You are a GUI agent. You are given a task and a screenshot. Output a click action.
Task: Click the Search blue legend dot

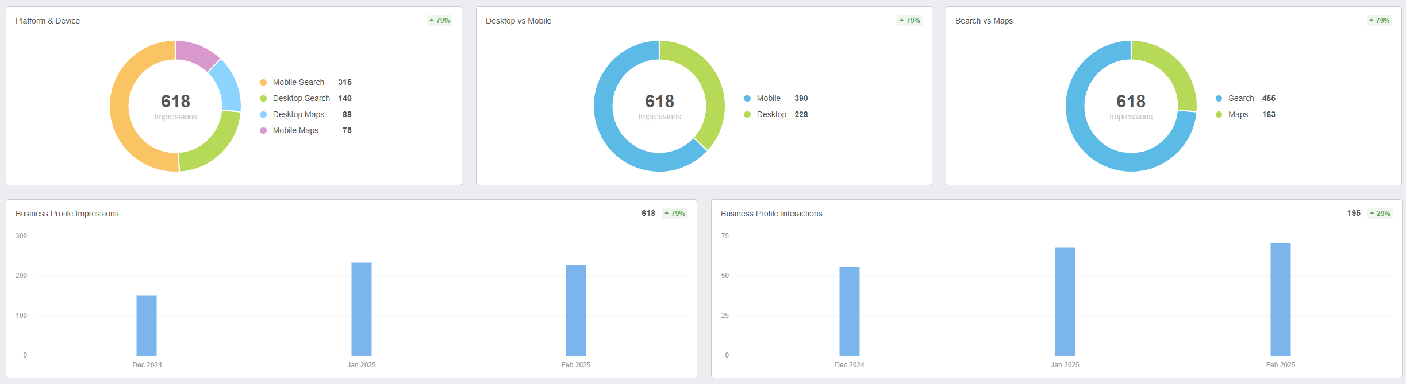[1219, 99]
